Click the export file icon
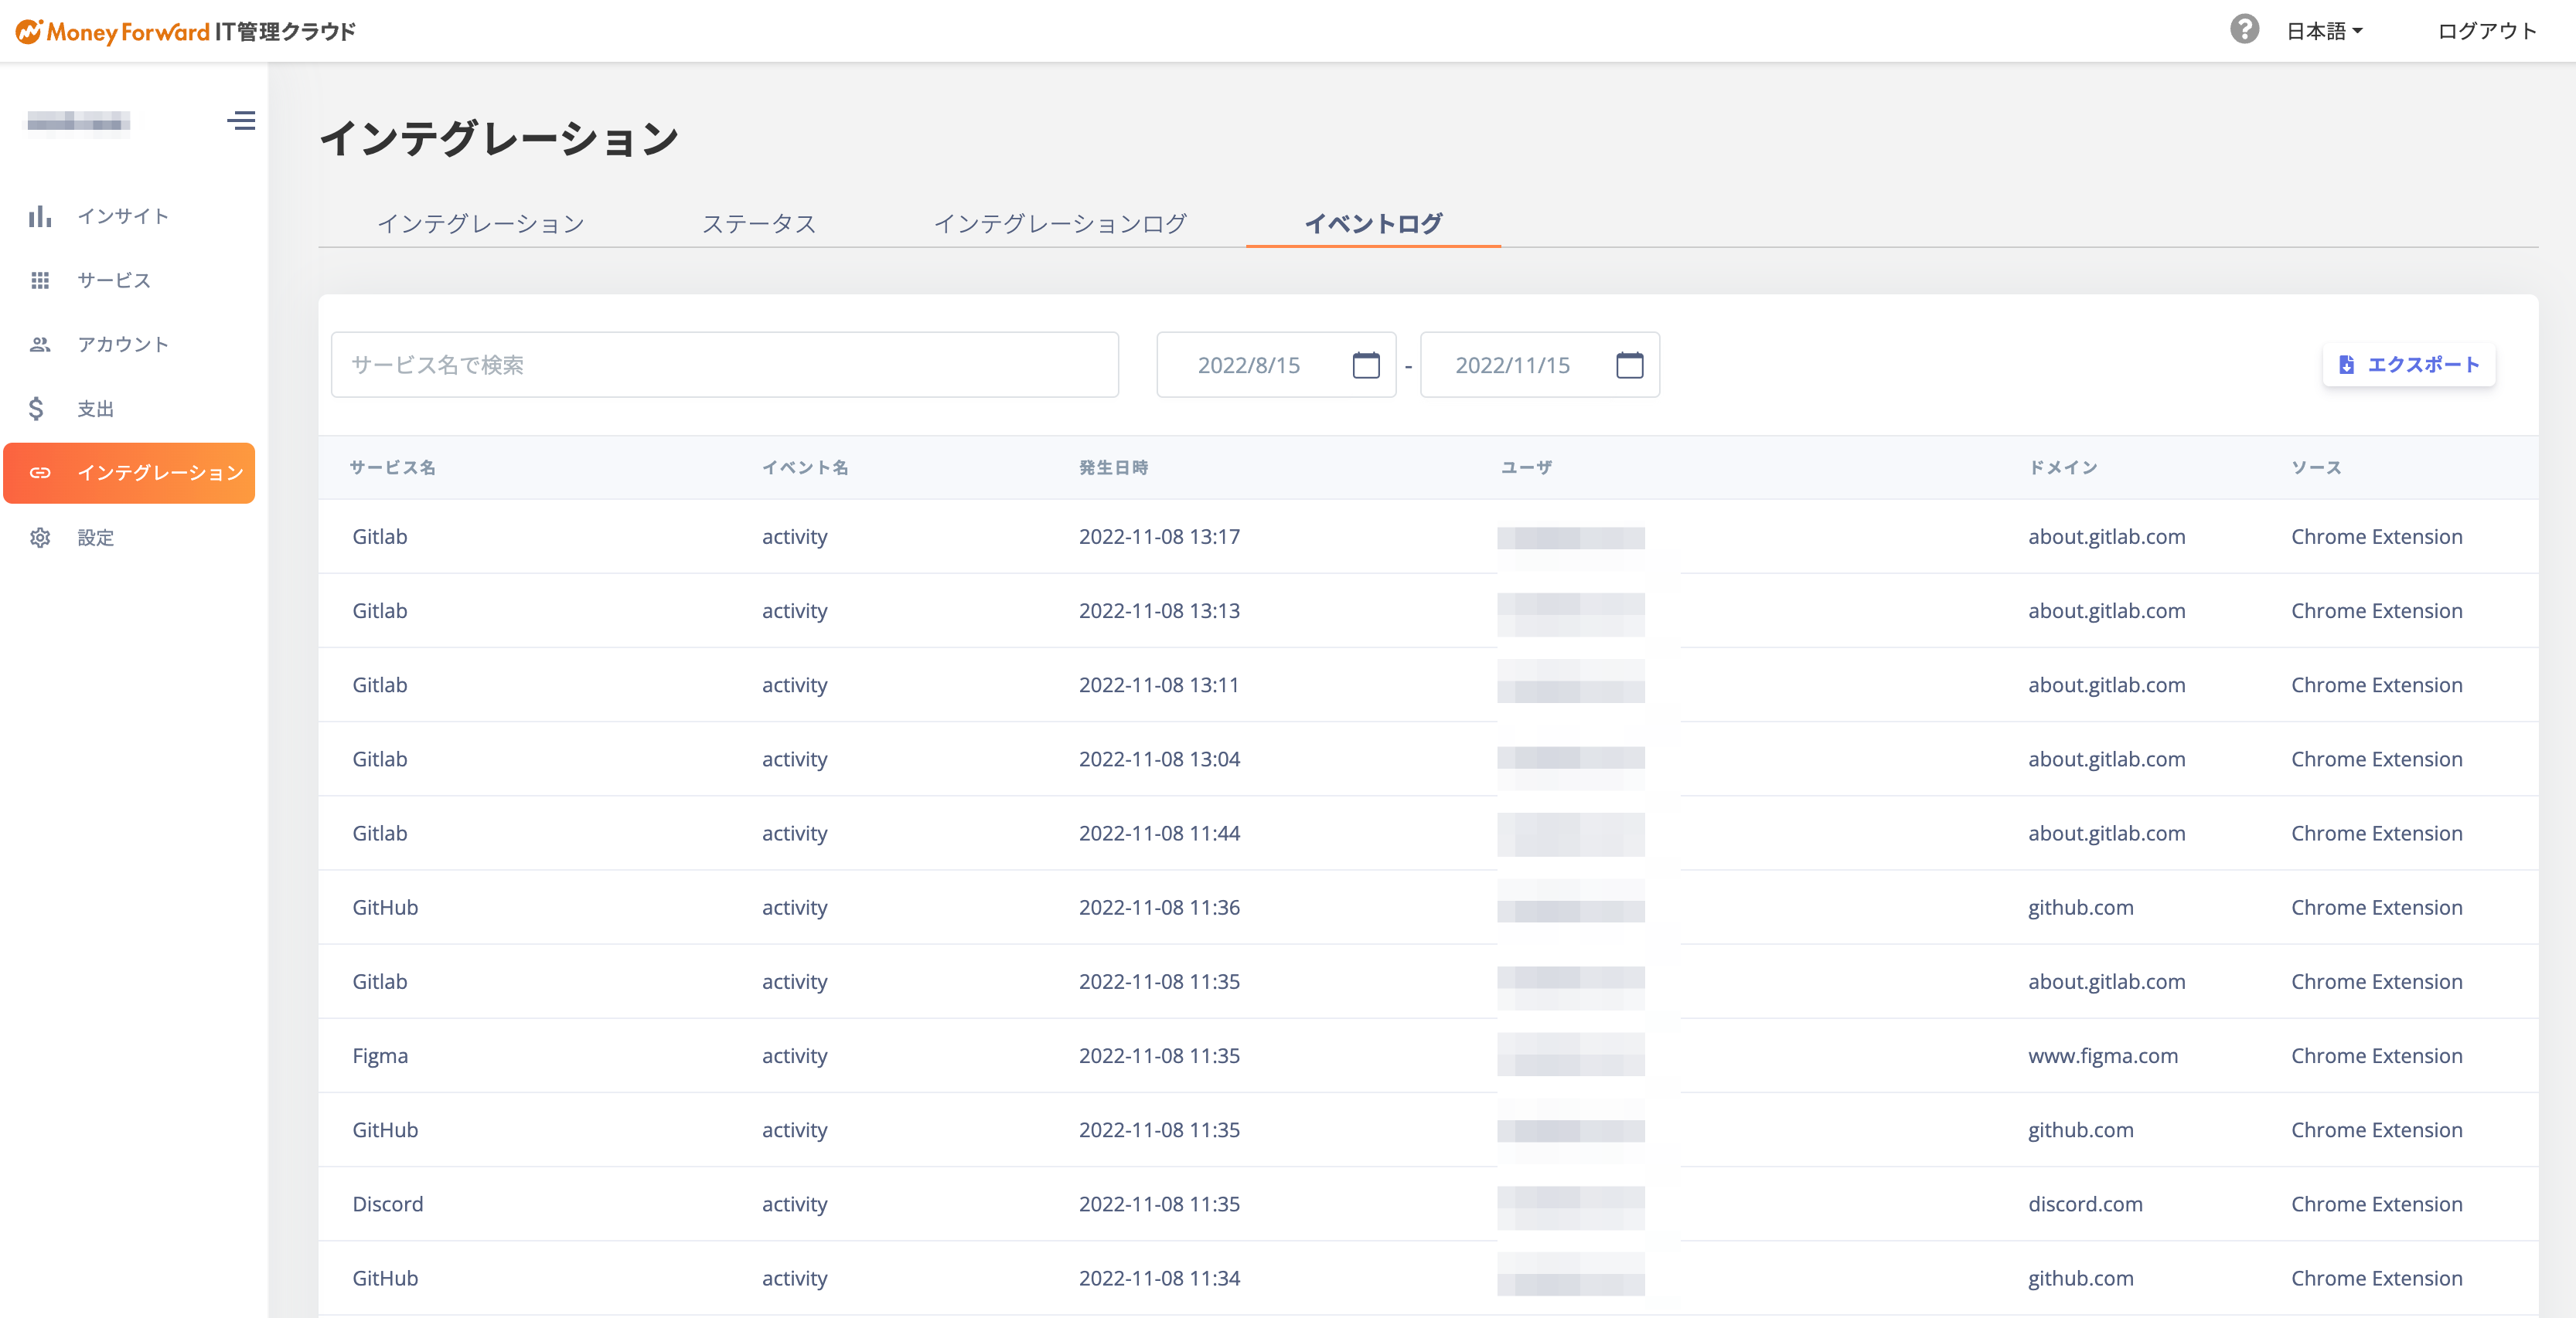Viewport: 2576px width, 1318px height. click(2346, 365)
